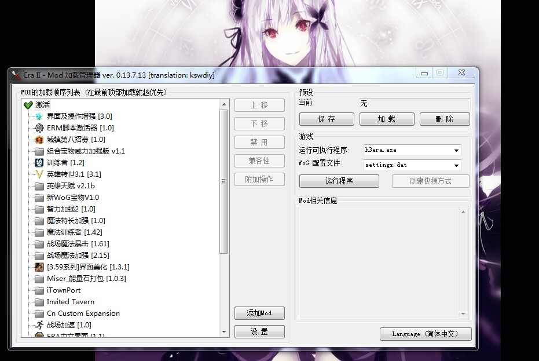Click the 界面及操作增强 mod icon
The width and height of the screenshot is (539, 361).
tap(39, 116)
